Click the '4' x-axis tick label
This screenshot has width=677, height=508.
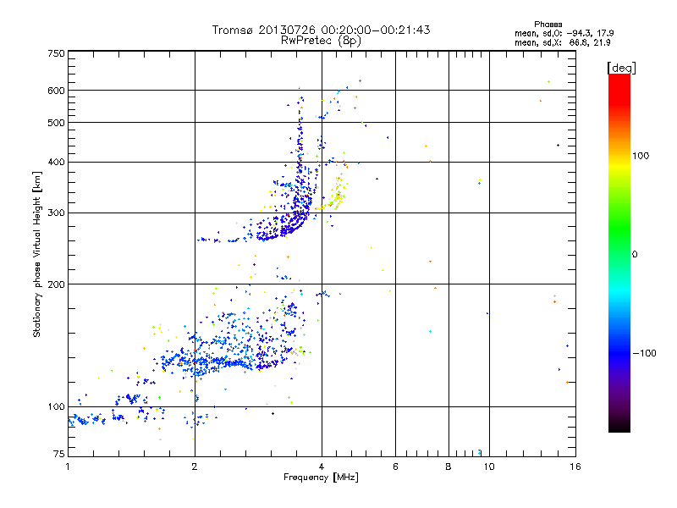coord(322,467)
